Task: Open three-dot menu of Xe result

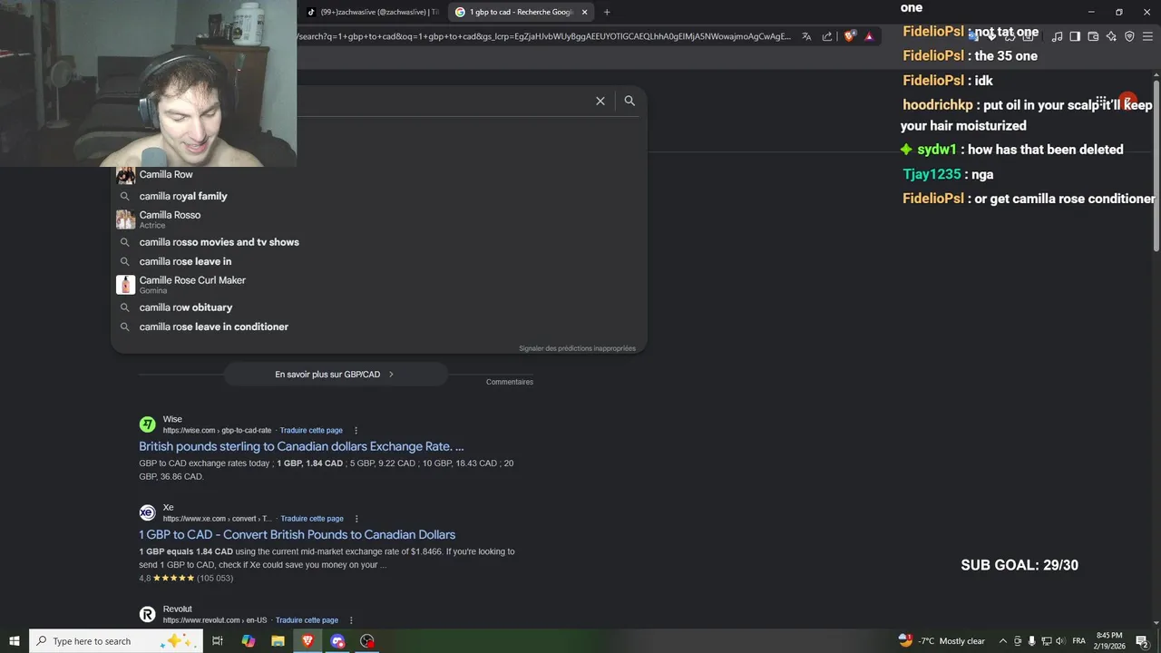Action: 356,519
